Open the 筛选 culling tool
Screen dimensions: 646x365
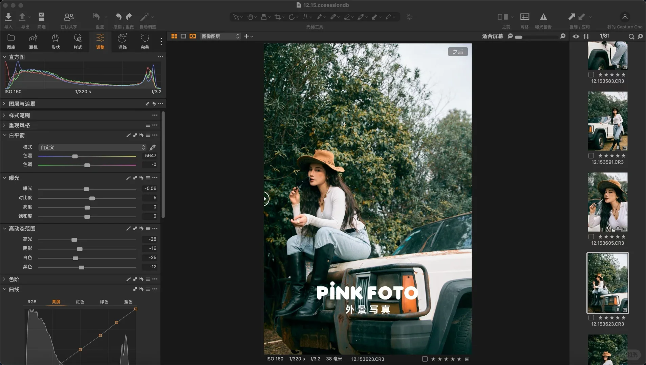pos(41,17)
